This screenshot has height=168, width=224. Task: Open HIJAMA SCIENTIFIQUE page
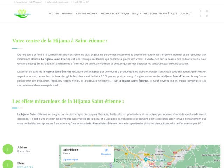(115, 13)
